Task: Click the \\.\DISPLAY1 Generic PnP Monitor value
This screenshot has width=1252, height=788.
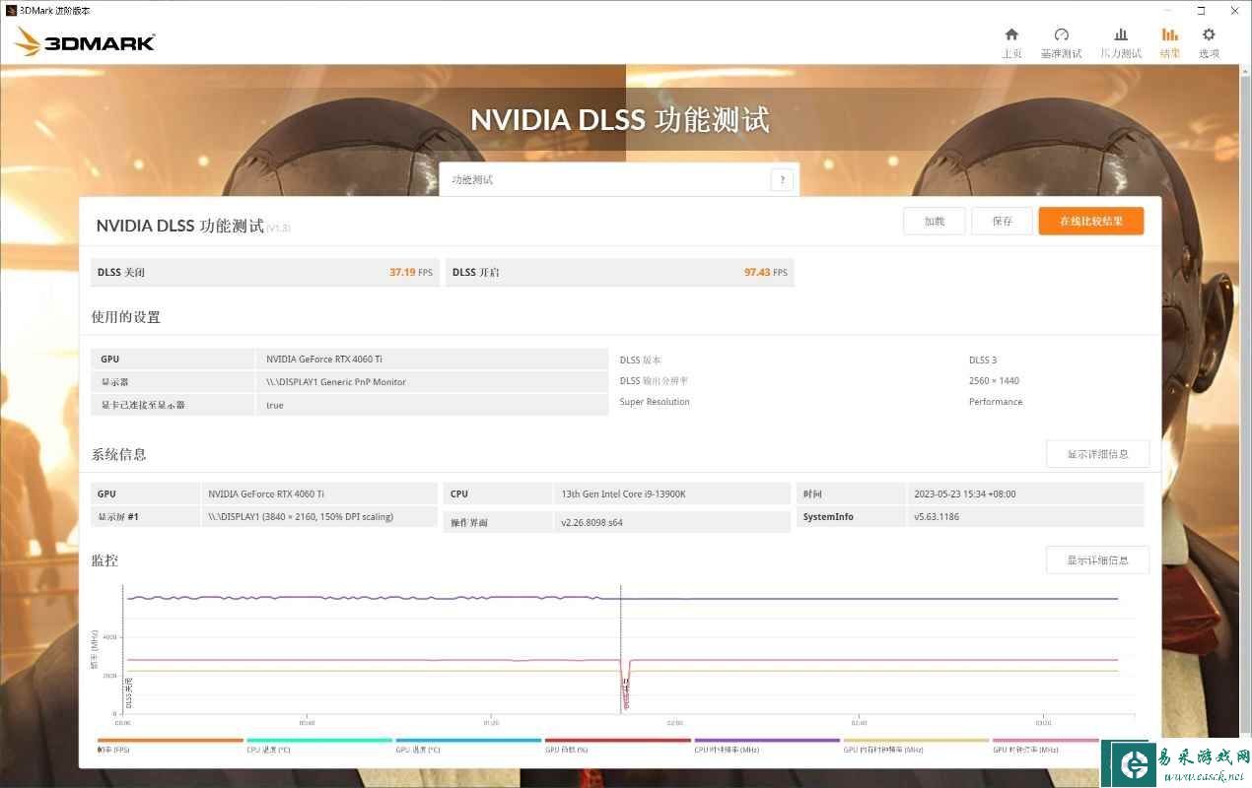Action: (336, 382)
